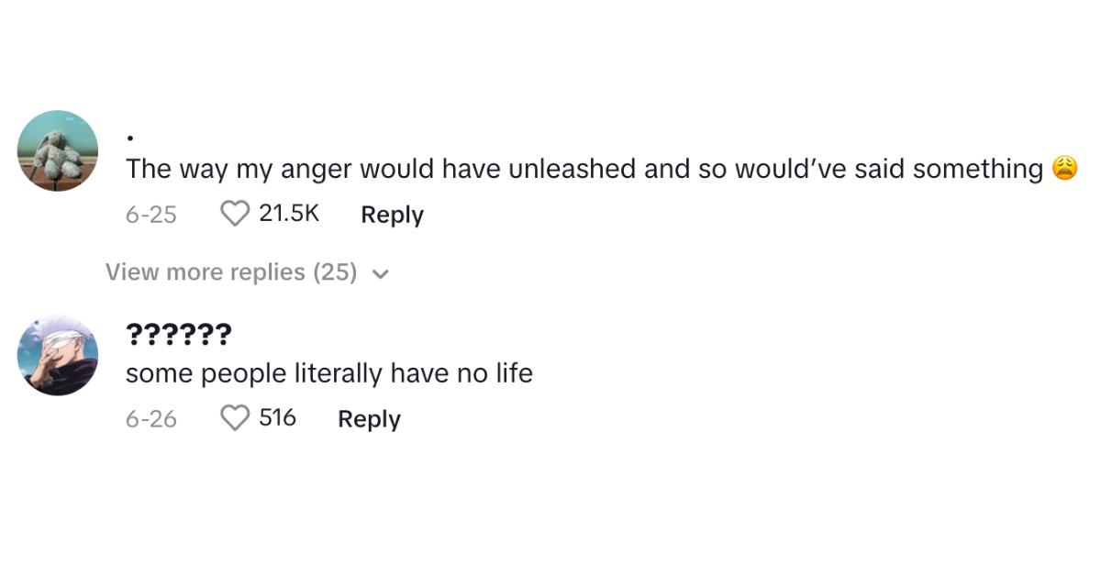Click the 6-25 comment date

click(x=150, y=215)
